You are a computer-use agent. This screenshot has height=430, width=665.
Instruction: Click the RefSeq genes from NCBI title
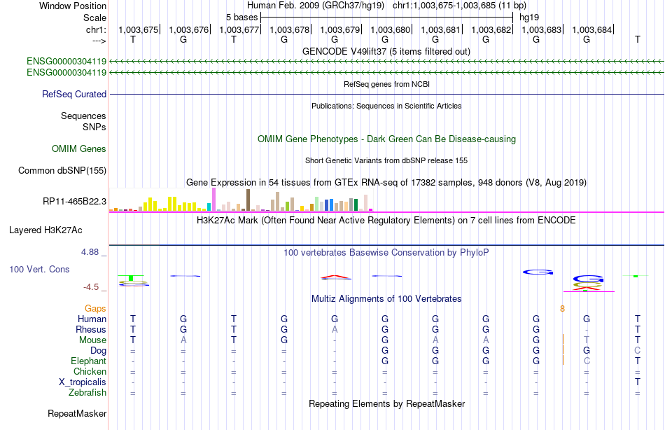point(387,84)
